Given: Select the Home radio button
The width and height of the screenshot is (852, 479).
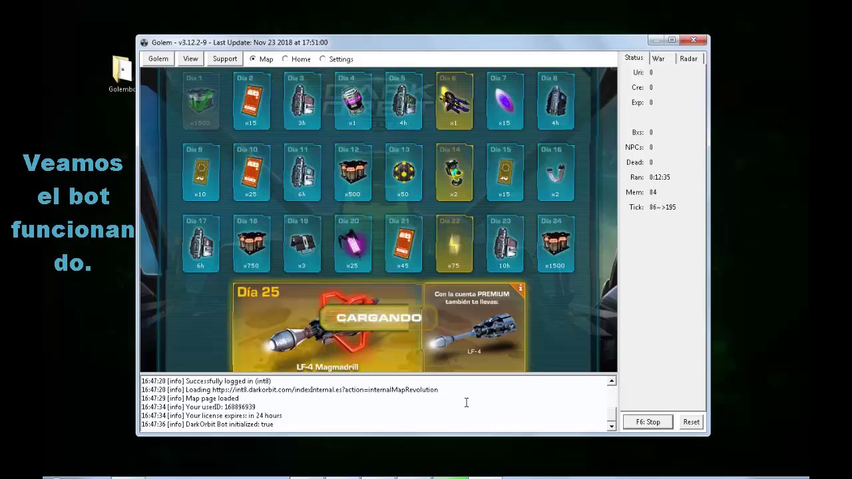Looking at the screenshot, I should pos(286,59).
